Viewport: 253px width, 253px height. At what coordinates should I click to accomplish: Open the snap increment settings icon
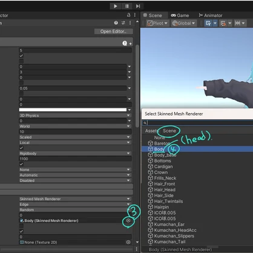click(x=238, y=24)
